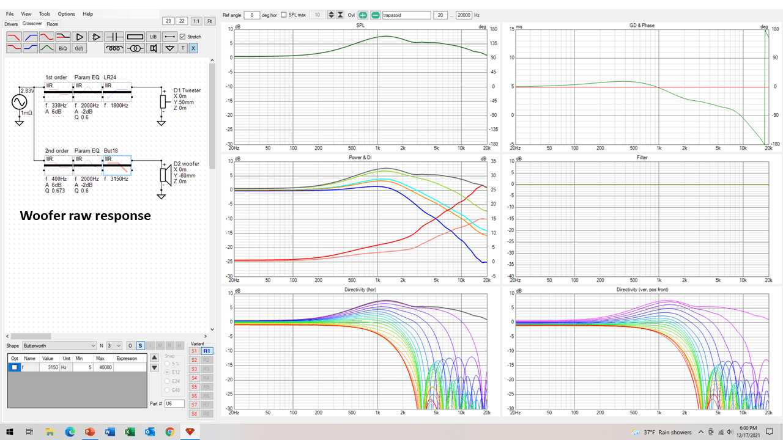Open PowerPoint from the taskbar
Screen dimensions: 783x440
coord(90,432)
